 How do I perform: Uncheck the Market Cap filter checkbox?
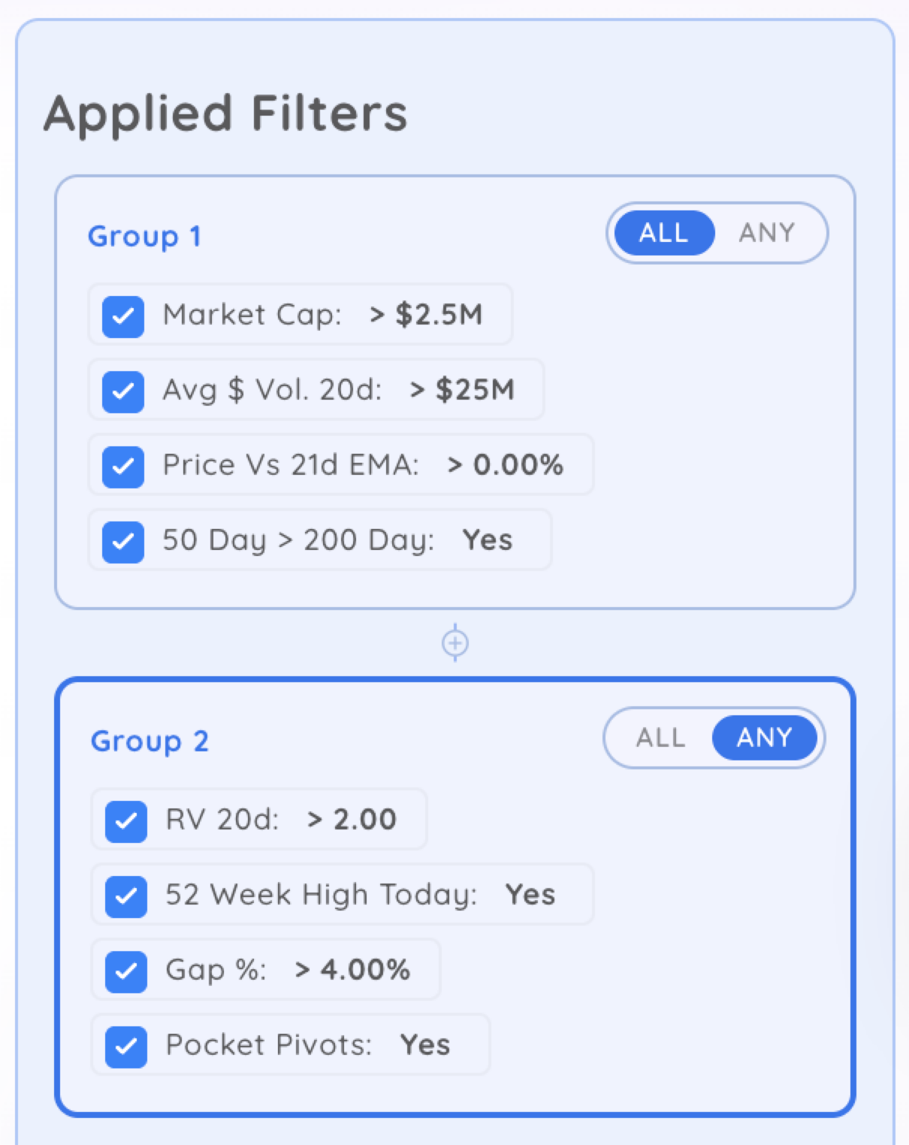[x=123, y=316]
